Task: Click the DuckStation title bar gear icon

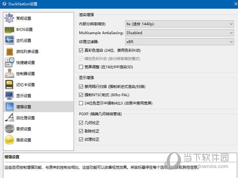Action: pyautogui.click(x=4, y=4)
